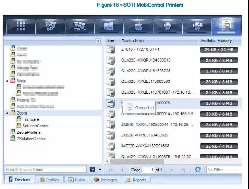This screenshot has height=189, width=249.
Task: Open the Packages tab
Action: (105, 180)
